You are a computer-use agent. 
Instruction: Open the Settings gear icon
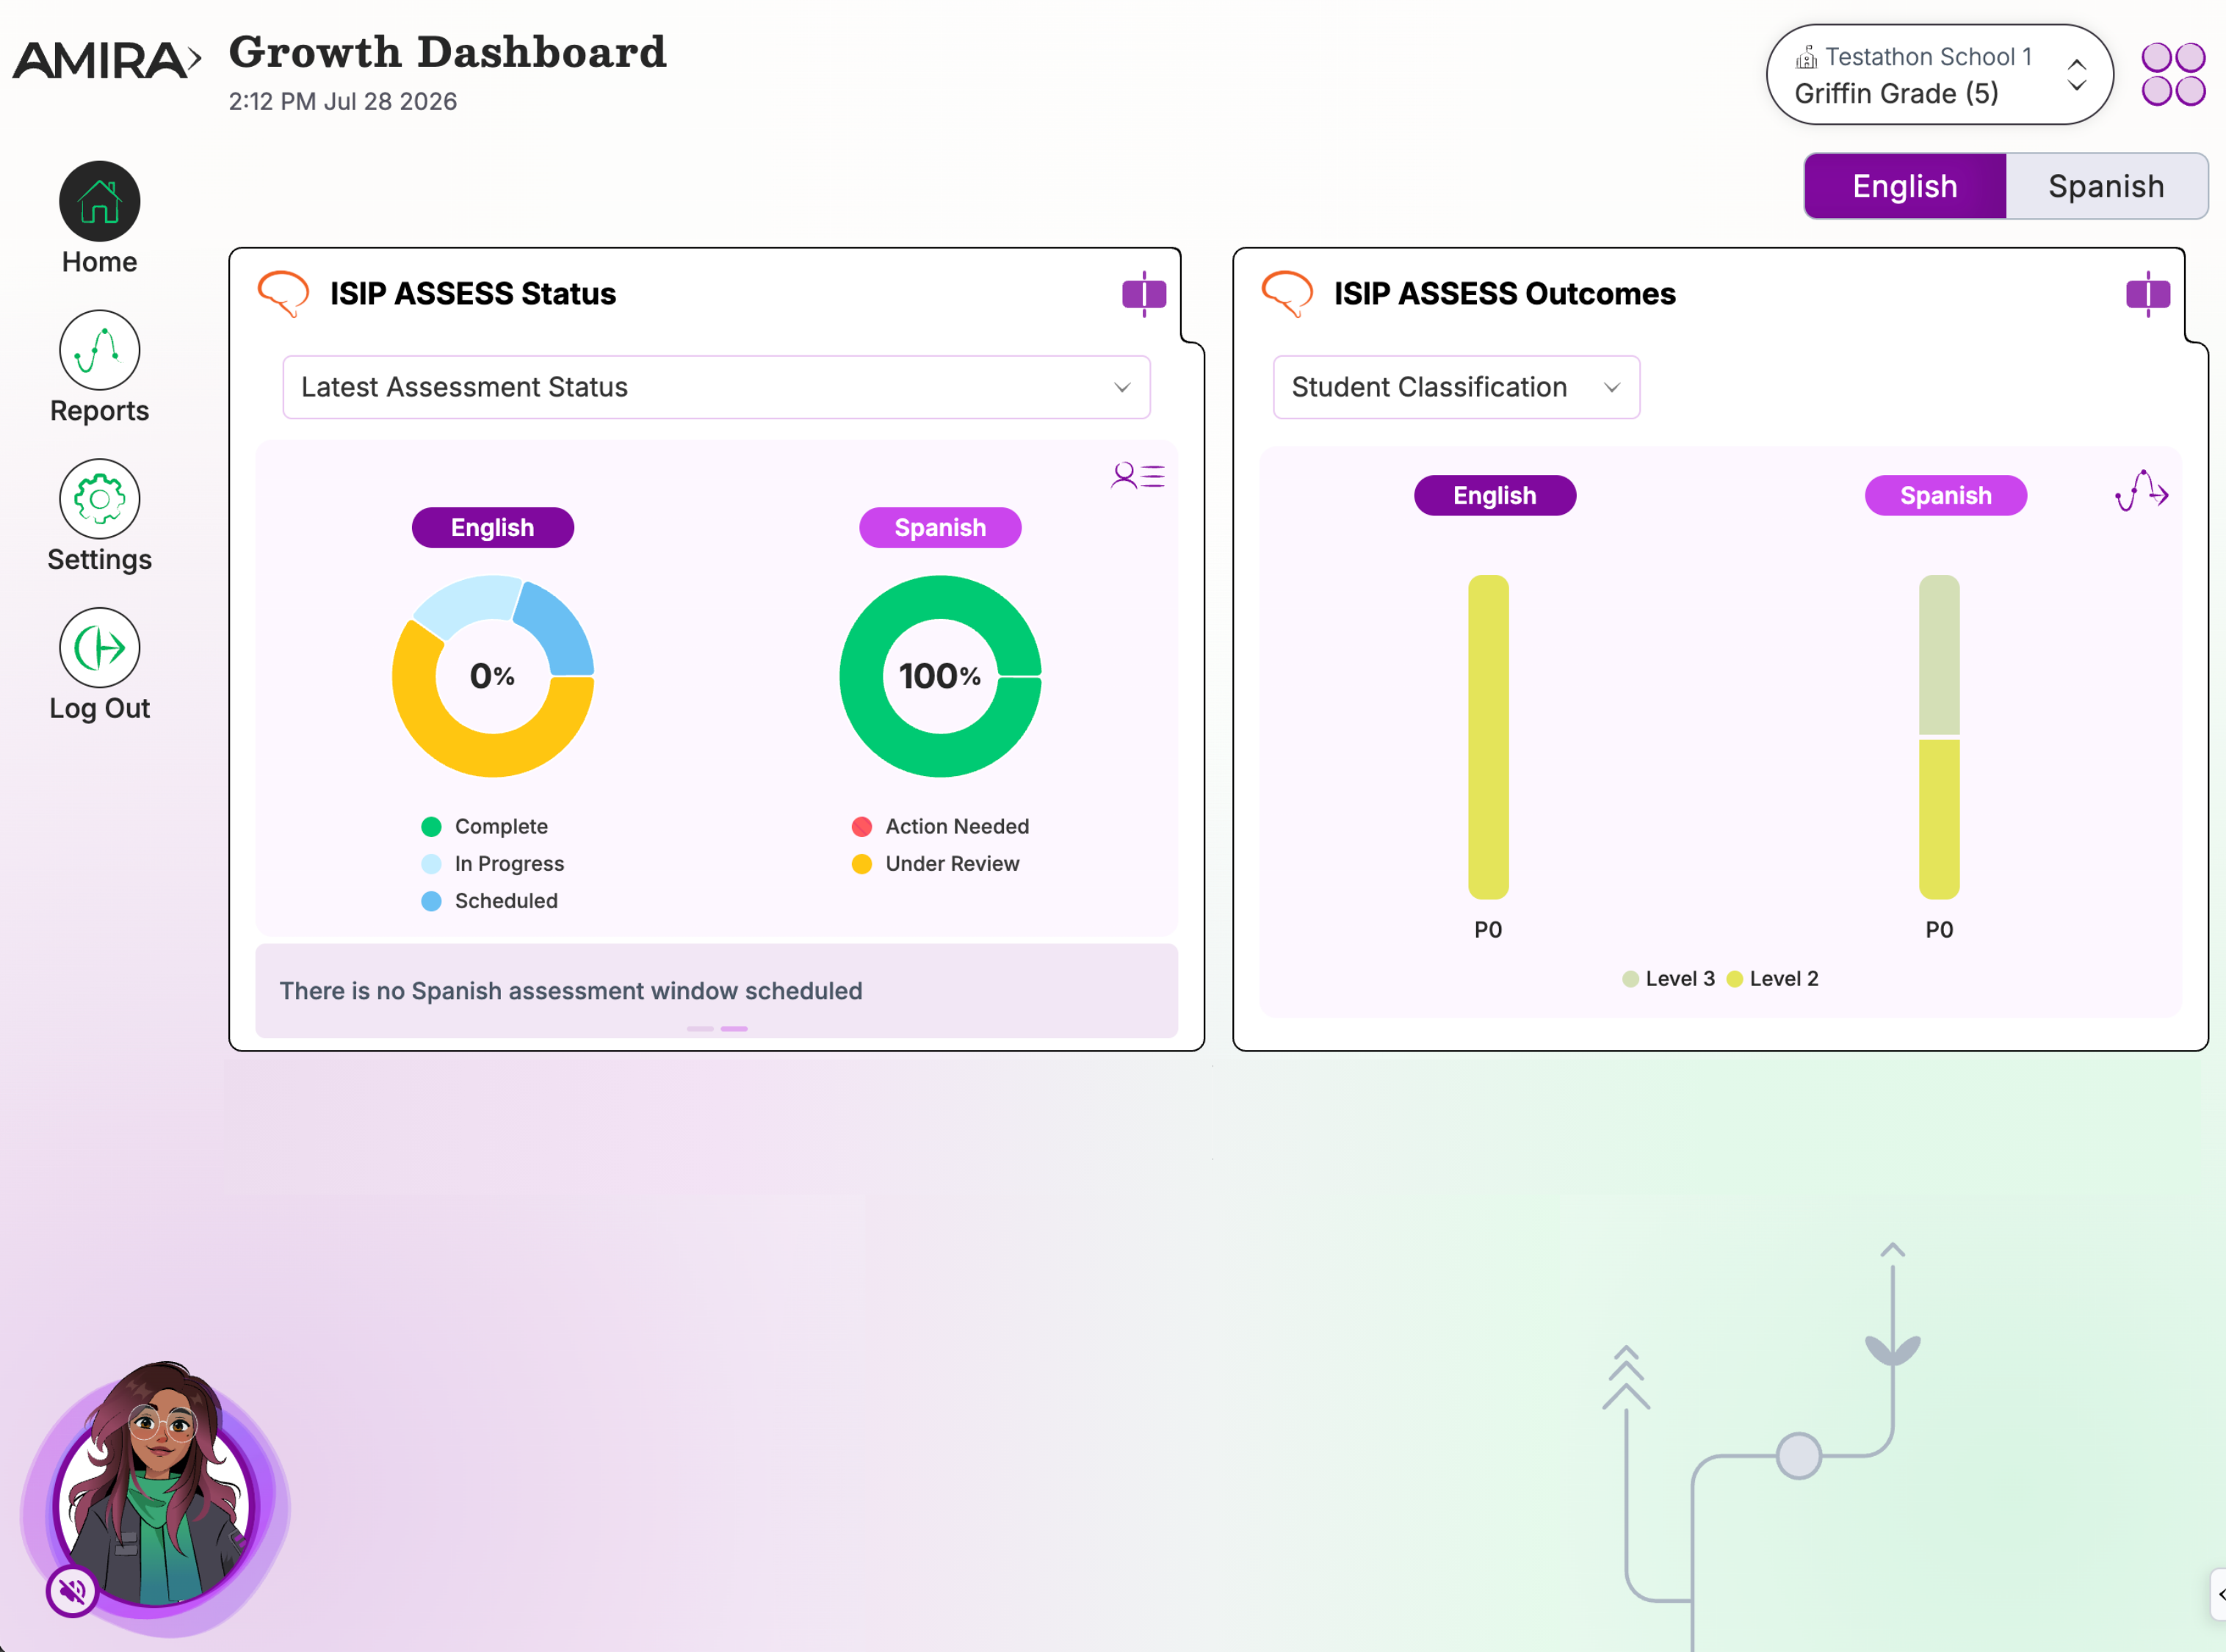pos(99,499)
